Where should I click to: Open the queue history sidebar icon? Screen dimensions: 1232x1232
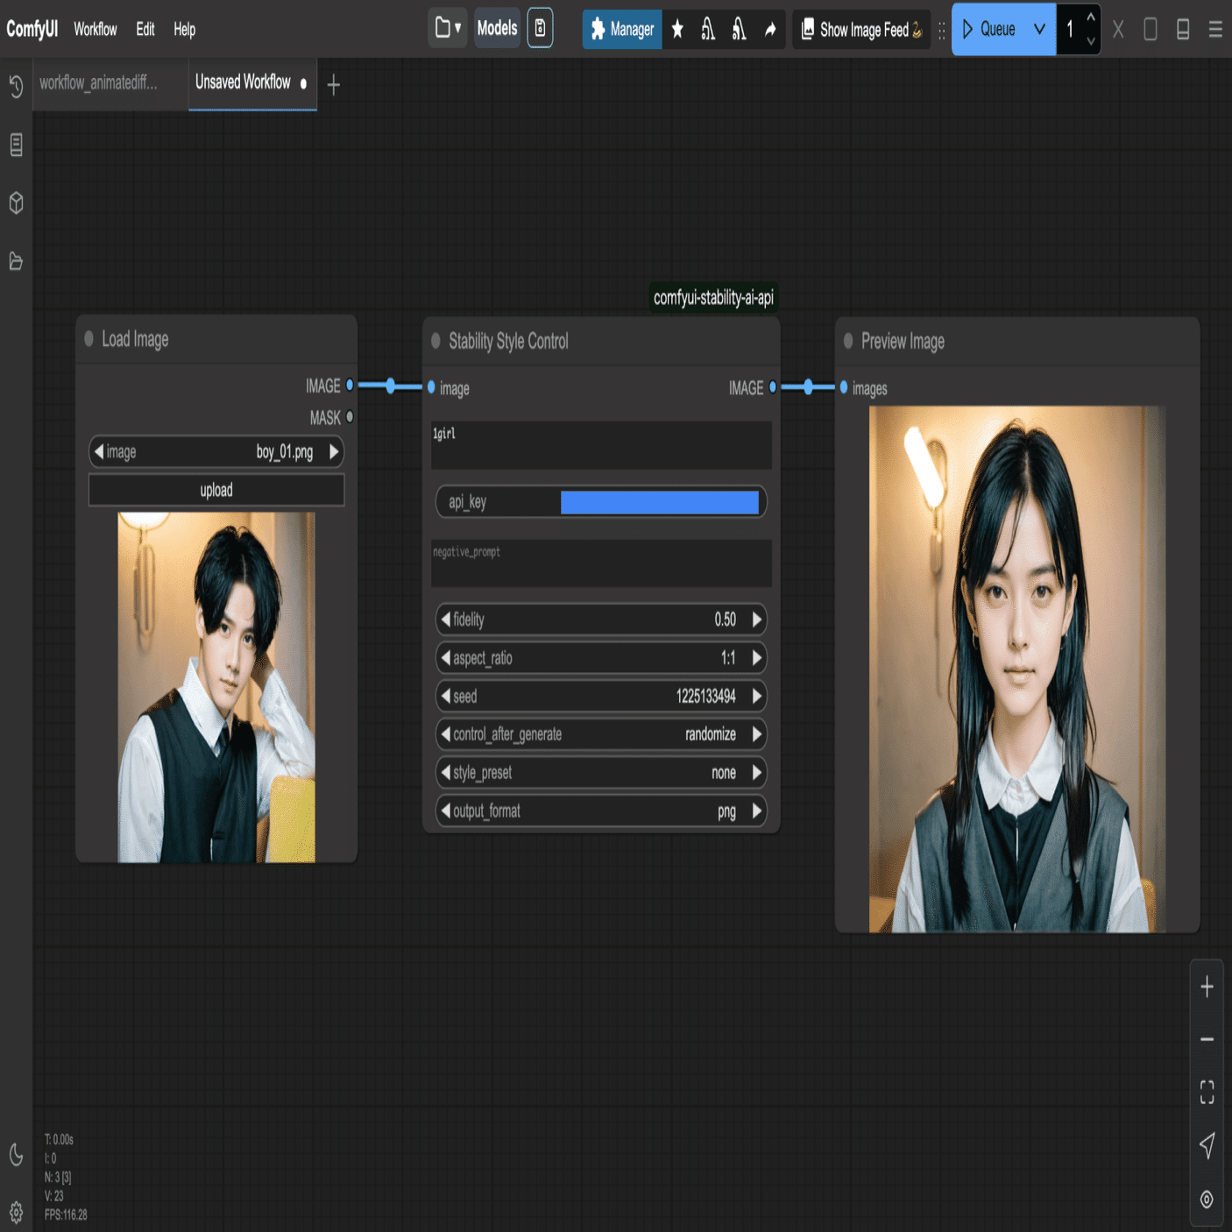tap(16, 86)
